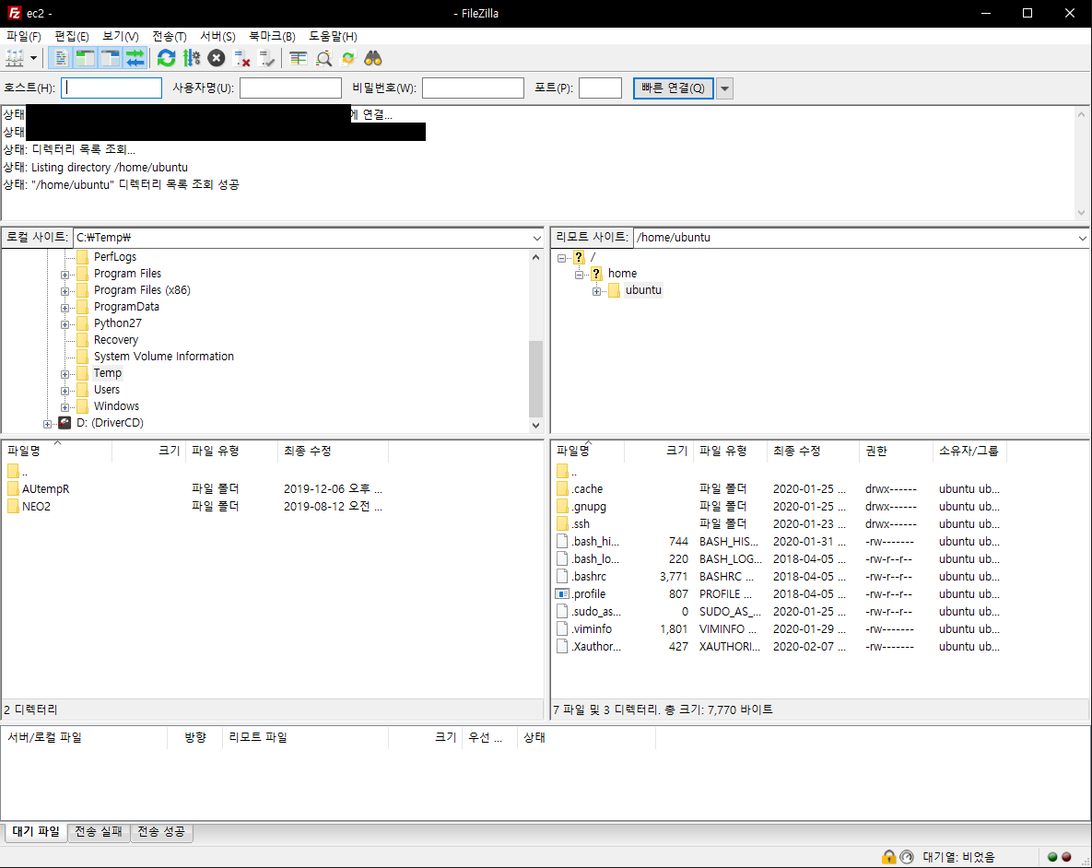Toggle directory comparison icon

pos(323,59)
